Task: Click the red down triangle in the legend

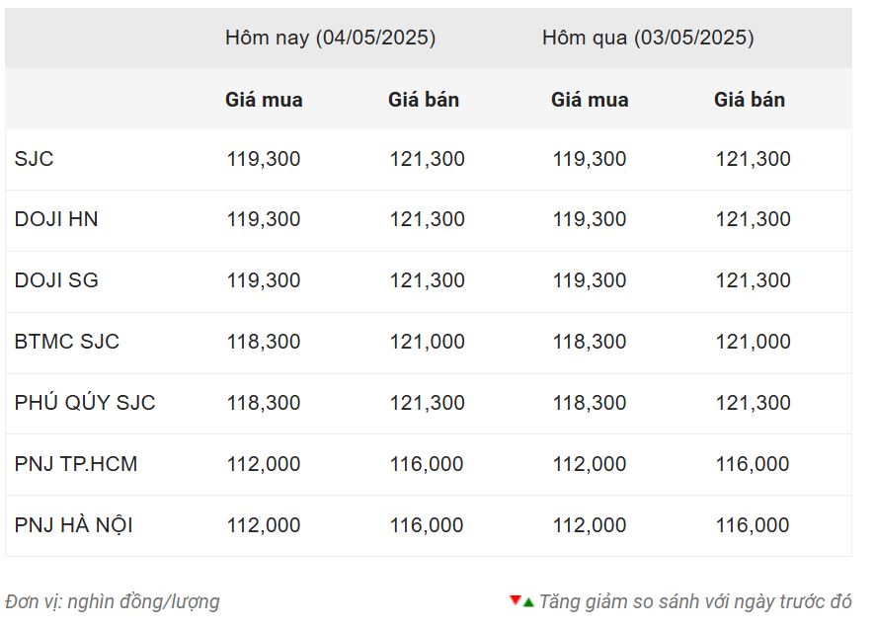Action: click(515, 600)
